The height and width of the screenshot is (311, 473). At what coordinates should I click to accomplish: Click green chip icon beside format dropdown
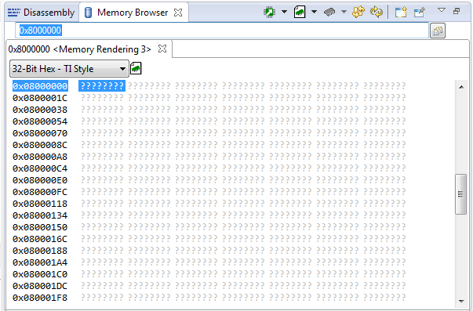pos(136,68)
